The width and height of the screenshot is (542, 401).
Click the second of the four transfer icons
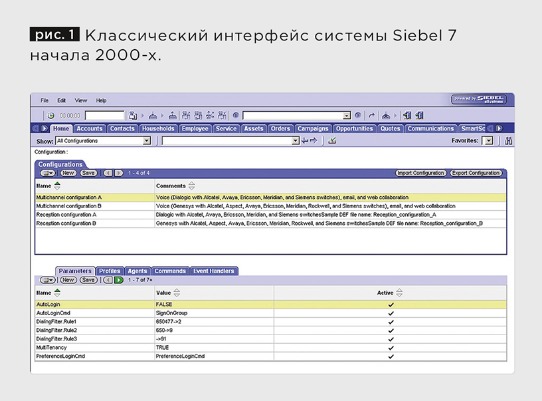point(199,115)
